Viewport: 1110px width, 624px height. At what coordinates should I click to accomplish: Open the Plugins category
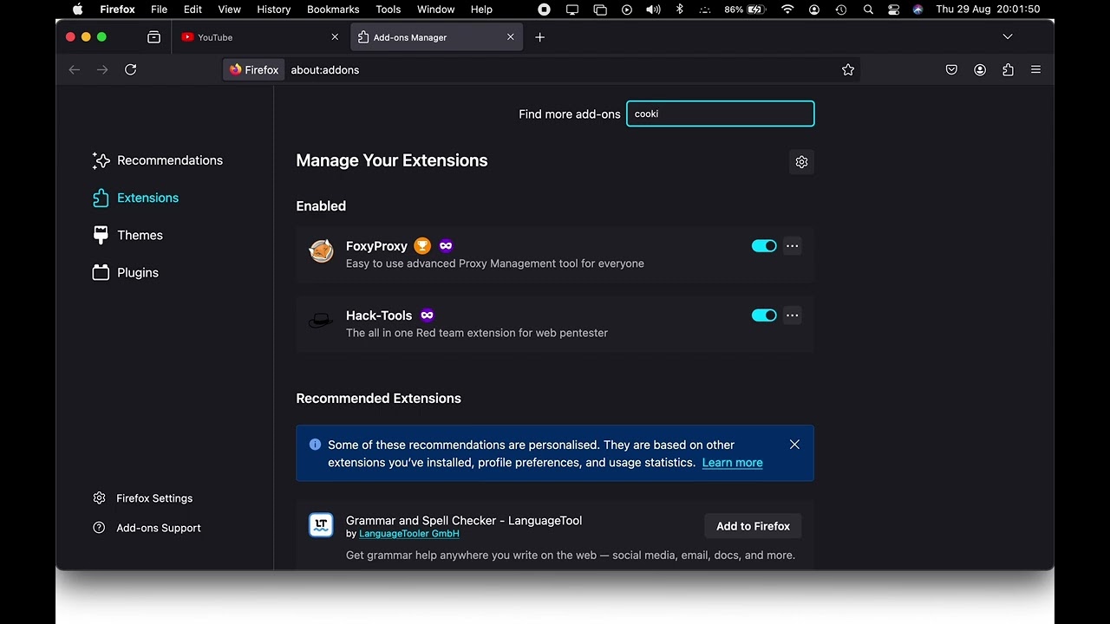click(127, 272)
